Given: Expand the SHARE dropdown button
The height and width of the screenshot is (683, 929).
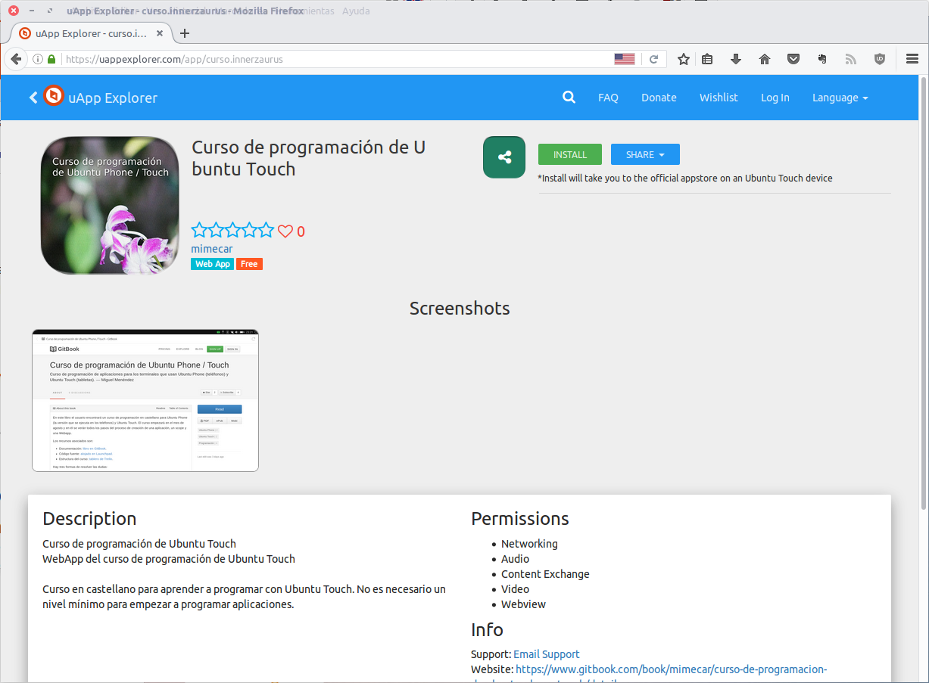Looking at the screenshot, I should pyautogui.click(x=645, y=154).
